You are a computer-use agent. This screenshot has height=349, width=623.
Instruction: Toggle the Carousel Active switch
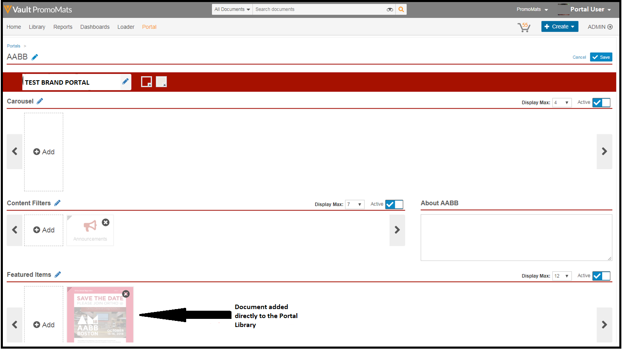pos(601,103)
